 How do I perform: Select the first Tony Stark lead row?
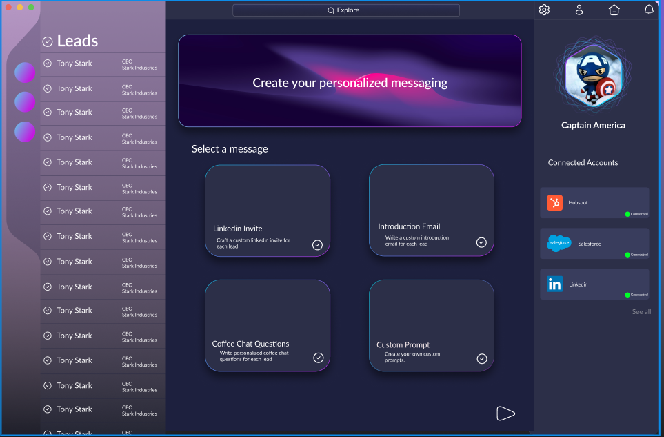pyautogui.click(x=103, y=64)
